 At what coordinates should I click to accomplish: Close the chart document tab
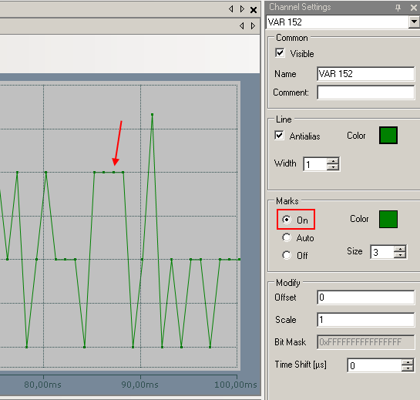[254, 10]
